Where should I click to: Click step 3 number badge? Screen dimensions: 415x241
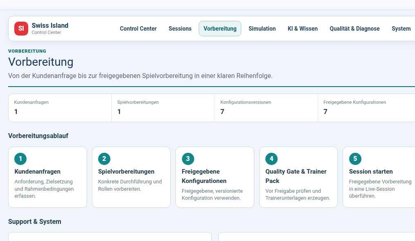[x=188, y=159]
